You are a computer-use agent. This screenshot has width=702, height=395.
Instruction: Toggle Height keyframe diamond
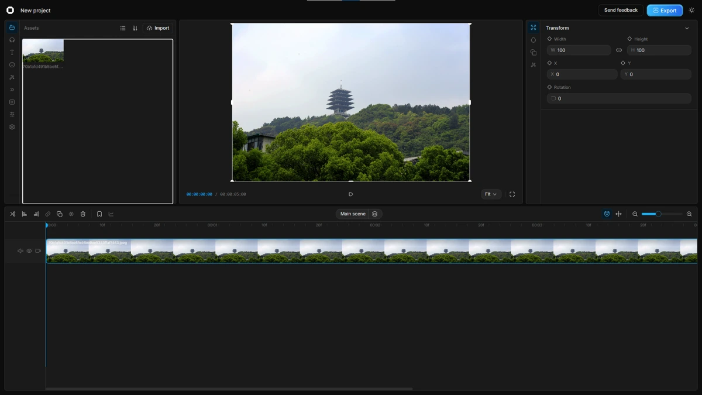coord(629,39)
